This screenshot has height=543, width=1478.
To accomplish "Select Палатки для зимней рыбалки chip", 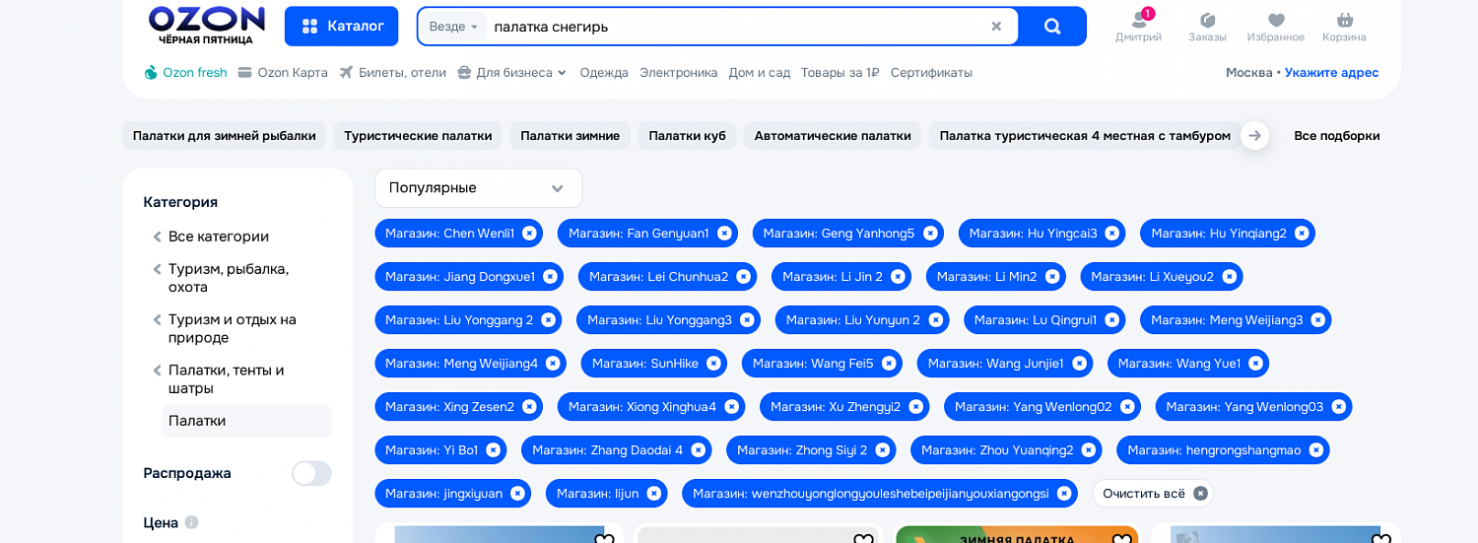I will pyautogui.click(x=224, y=135).
